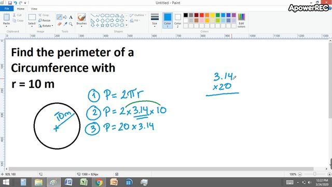This screenshot has height=187, width=332.
Task: Activate the Color 1 foreground box
Action: click(167, 20)
